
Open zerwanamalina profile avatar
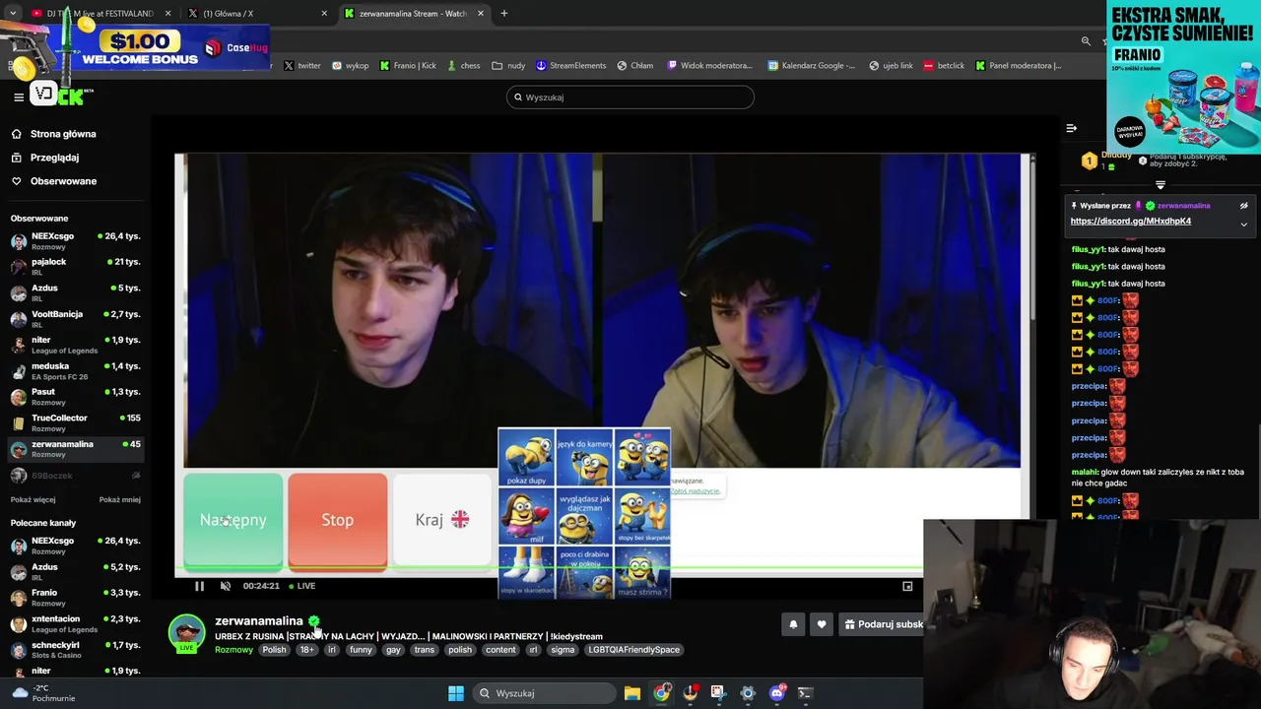click(x=186, y=633)
